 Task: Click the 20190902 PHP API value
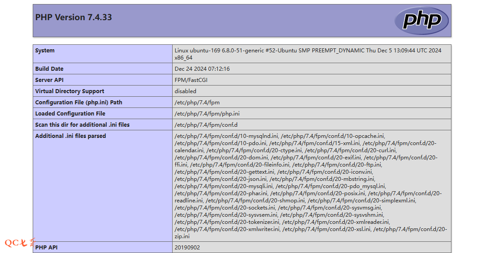(x=187, y=248)
